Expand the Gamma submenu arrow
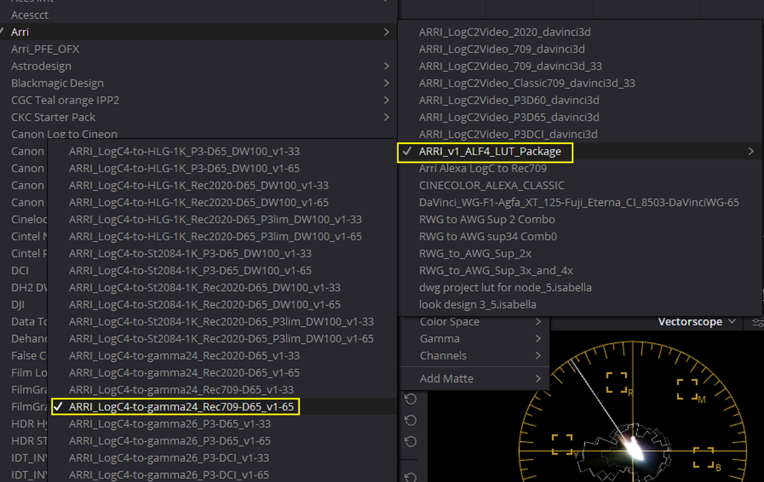764x482 pixels. tap(537, 339)
